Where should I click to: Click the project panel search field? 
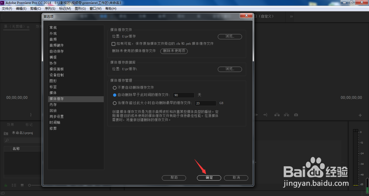click(22, 140)
